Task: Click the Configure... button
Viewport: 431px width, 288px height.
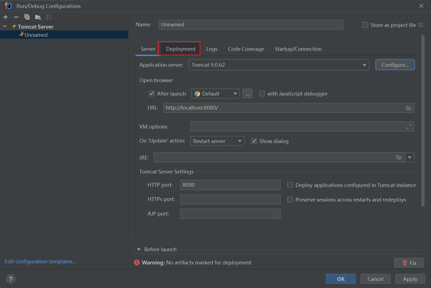Action: pyautogui.click(x=395, y=65)
